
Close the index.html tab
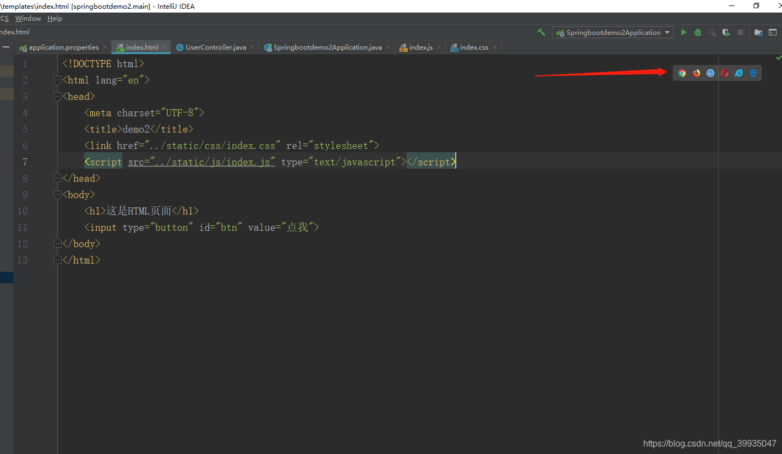point(164,47)
